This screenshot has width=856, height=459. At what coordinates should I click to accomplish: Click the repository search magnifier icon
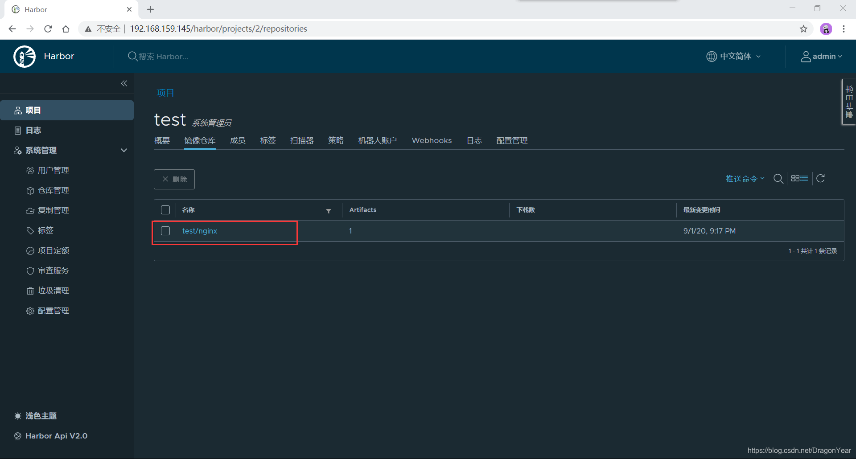click(x=778, y=179)
